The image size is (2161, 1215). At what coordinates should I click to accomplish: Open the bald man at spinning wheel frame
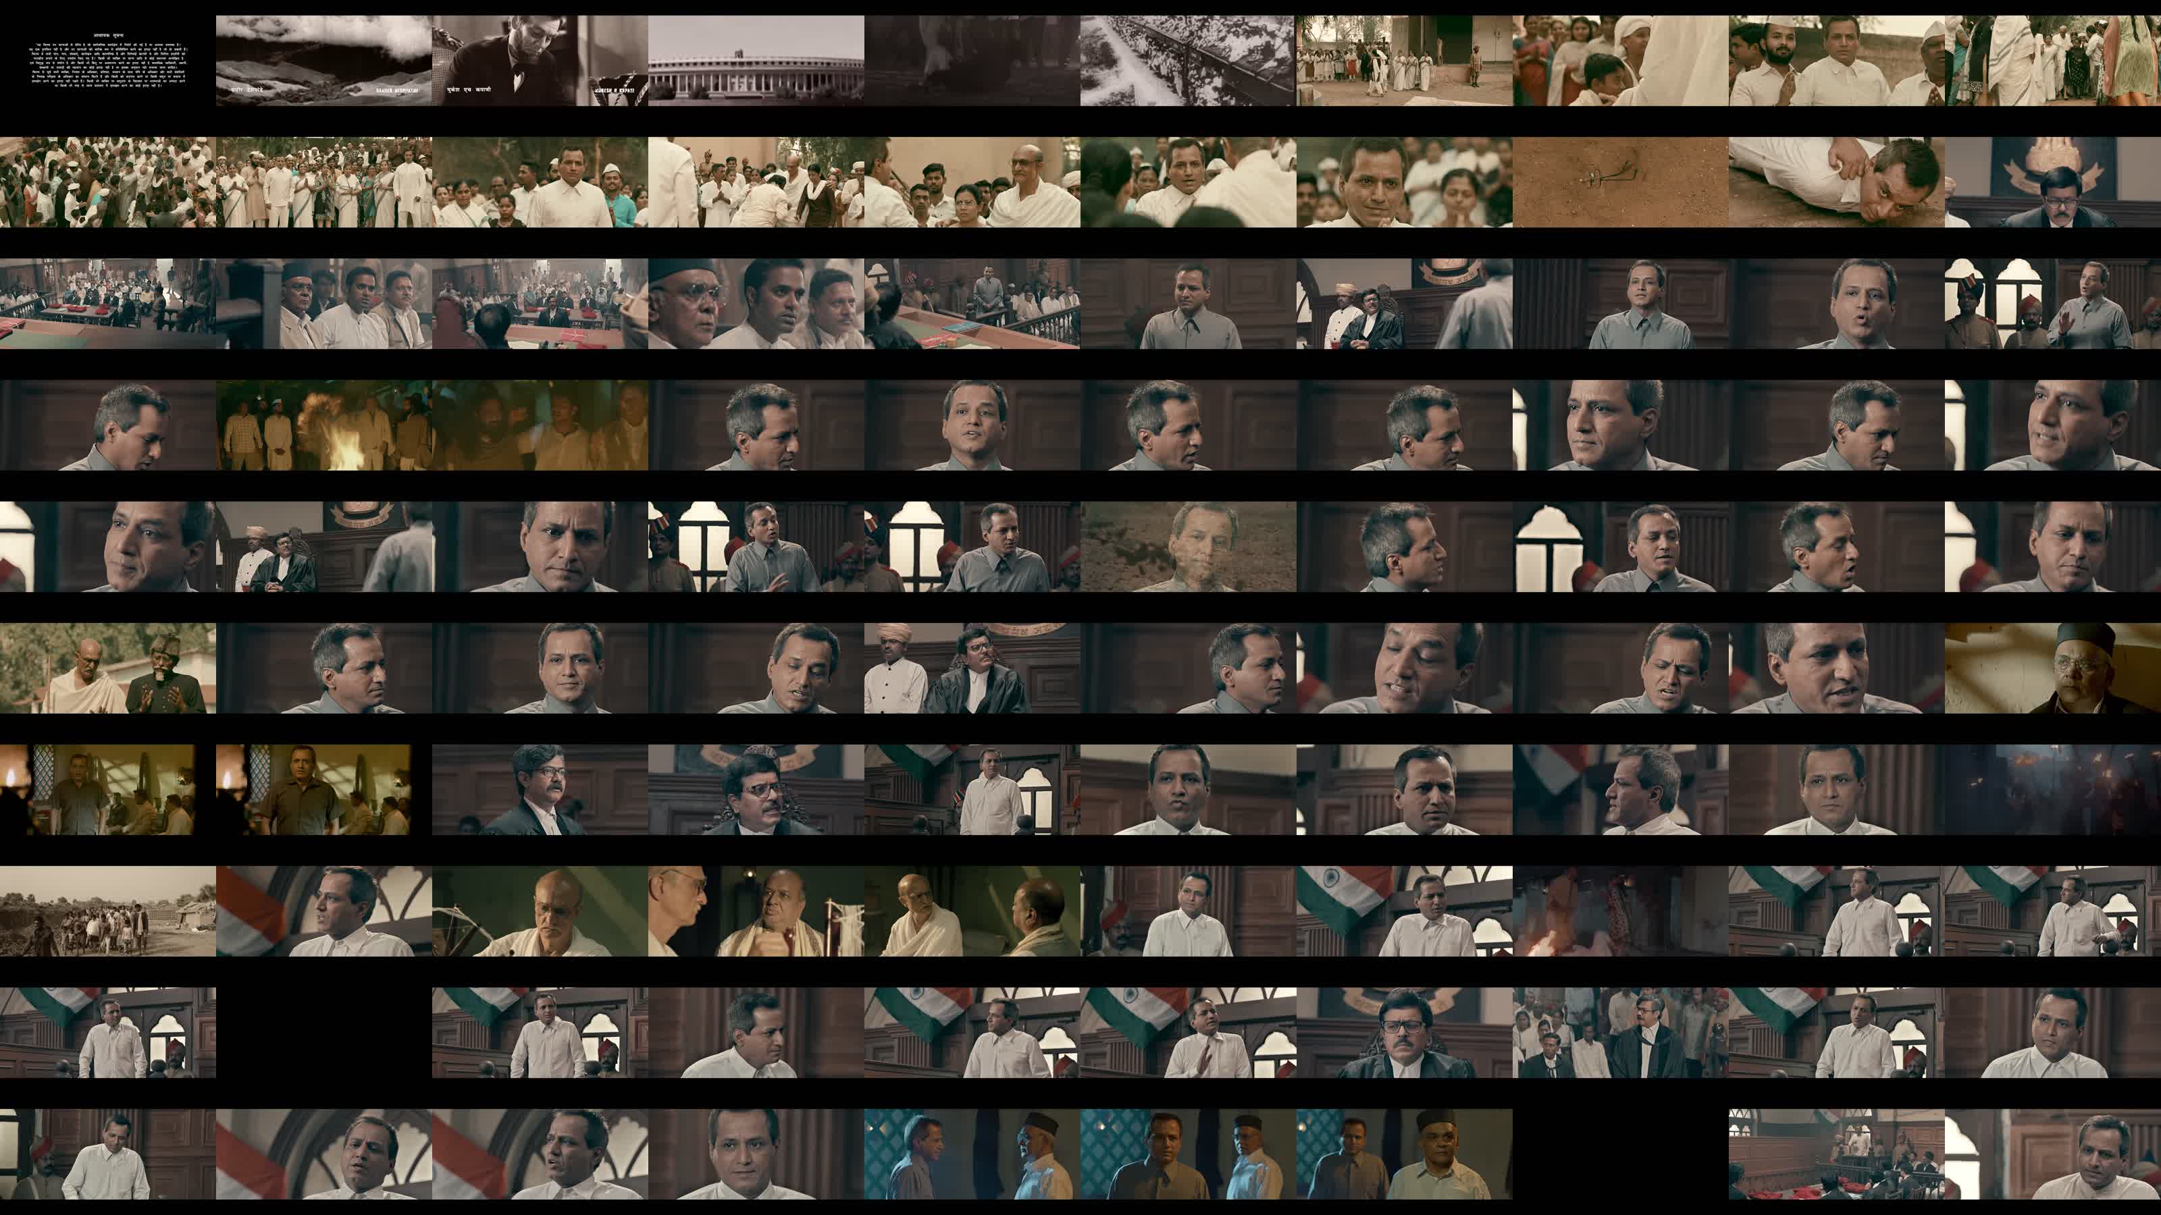[540, 911]
